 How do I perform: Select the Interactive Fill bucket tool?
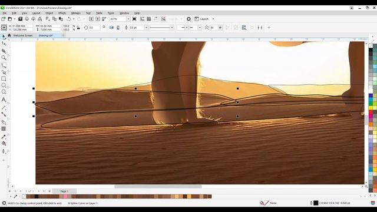point(4,144)
